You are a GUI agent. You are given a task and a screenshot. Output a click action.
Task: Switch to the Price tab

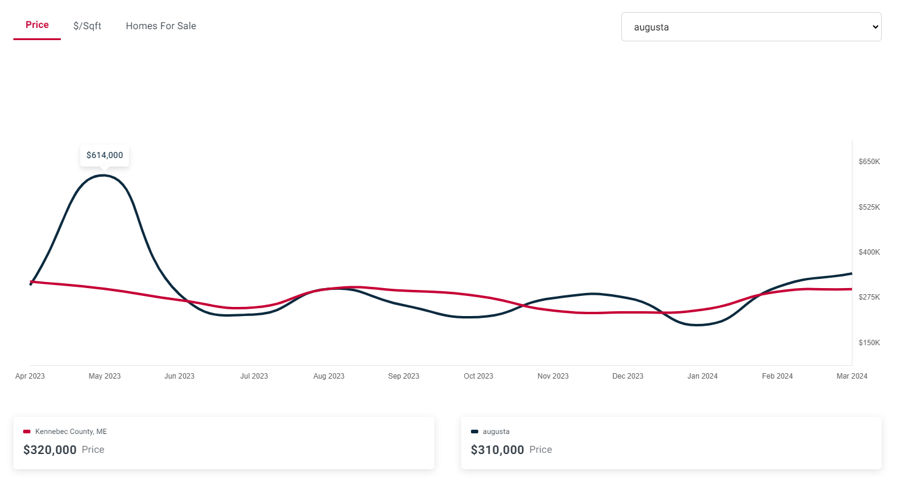(37, 26)
